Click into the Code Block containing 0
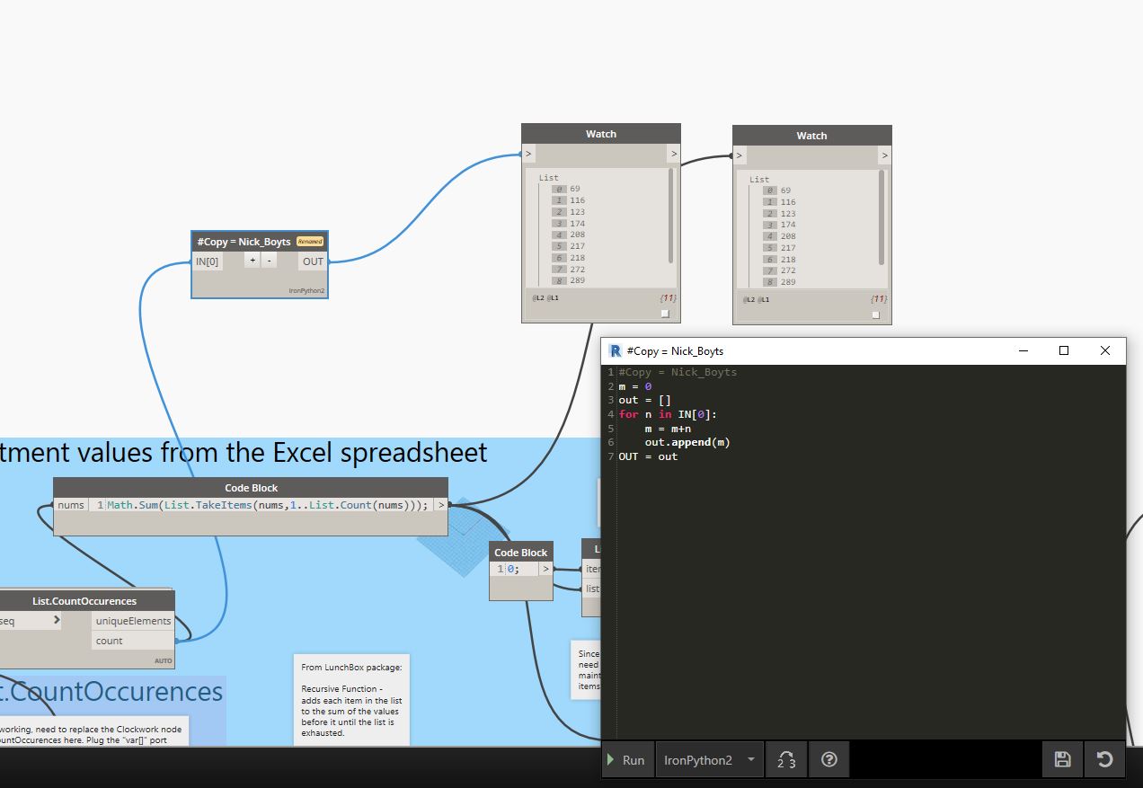The height and width of the screenshot is (788, 1143). 512,568
